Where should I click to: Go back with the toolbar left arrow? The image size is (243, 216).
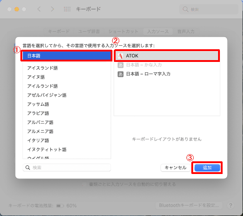[39, 9]
